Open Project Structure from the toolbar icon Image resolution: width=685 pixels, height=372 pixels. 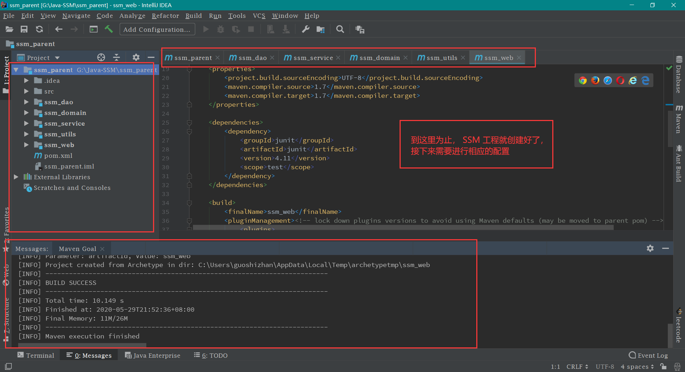pyautogui.click(x=321, y=29)
